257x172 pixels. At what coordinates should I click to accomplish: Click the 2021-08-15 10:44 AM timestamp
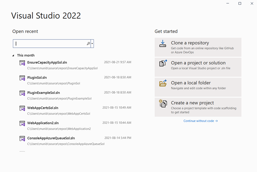[117, 123]
